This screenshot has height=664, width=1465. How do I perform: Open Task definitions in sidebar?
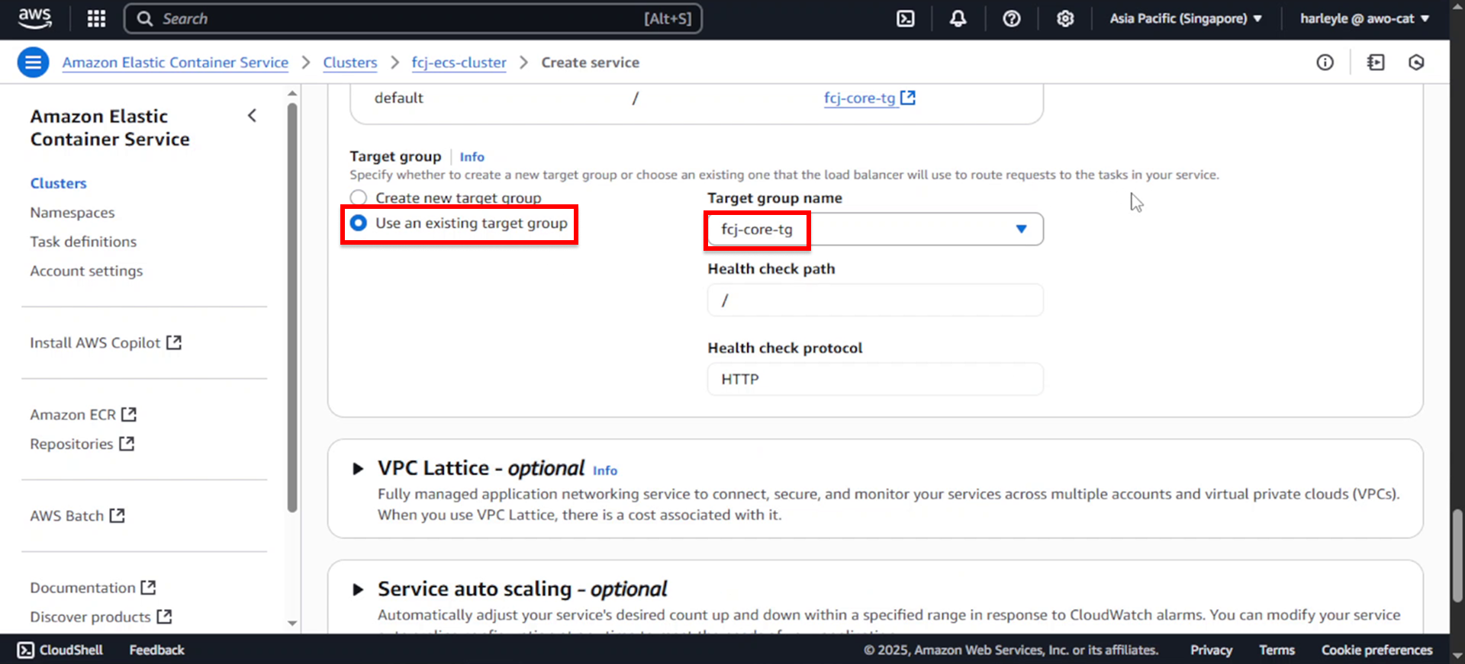[83, 242]
